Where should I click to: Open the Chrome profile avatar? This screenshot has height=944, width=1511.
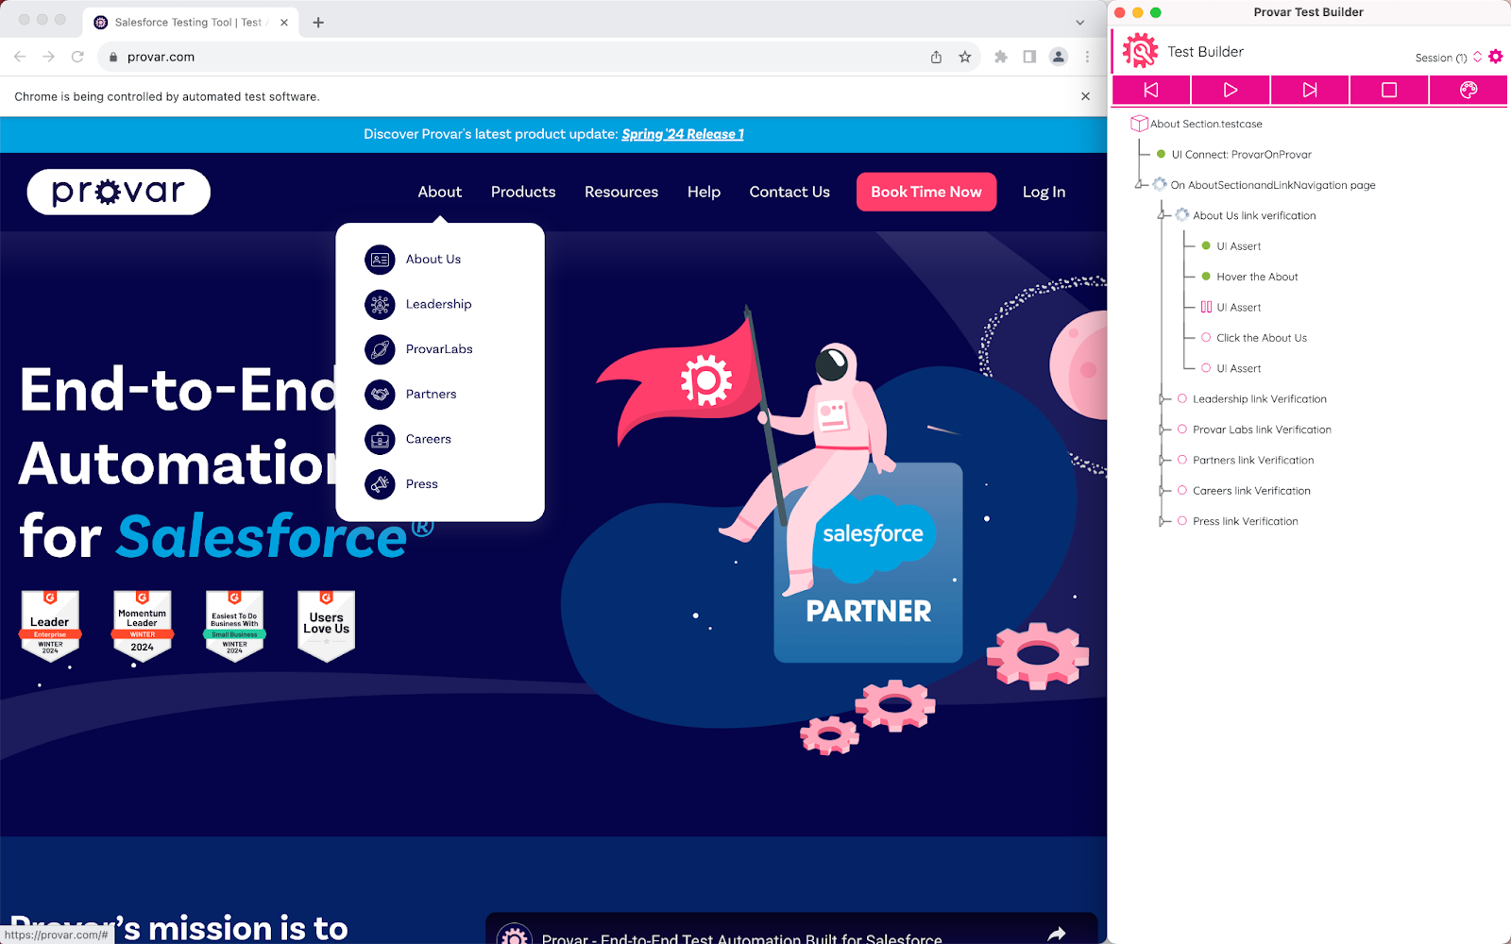(1059, 57)
